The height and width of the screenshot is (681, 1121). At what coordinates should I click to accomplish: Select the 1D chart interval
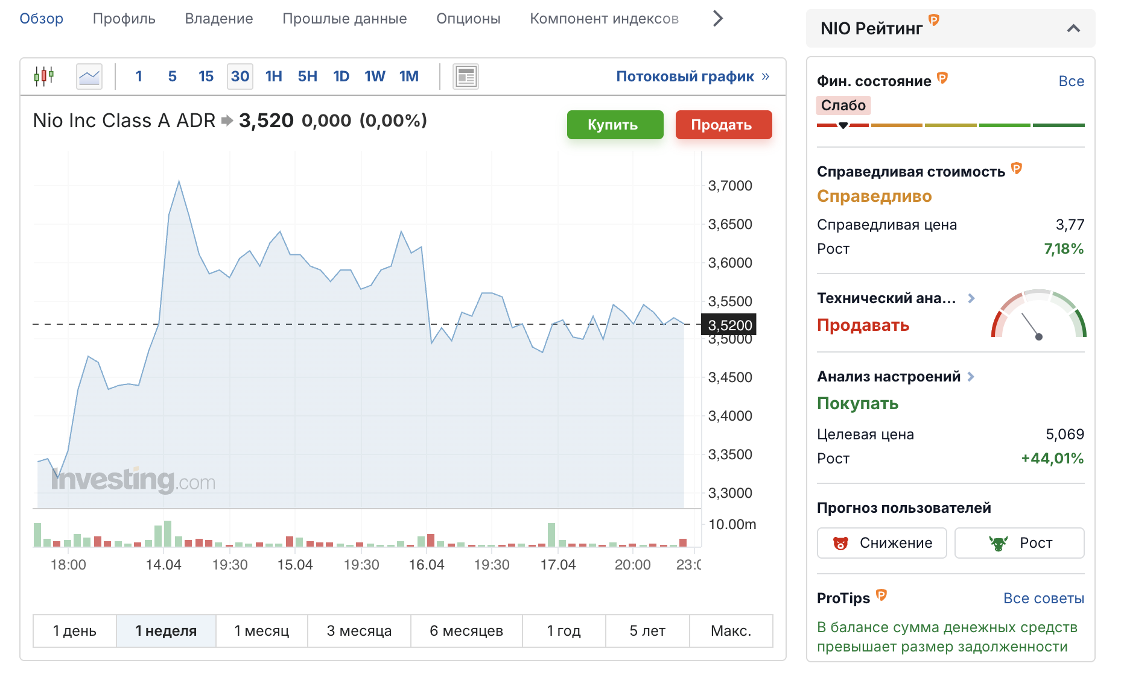click(x=341, y=77)
